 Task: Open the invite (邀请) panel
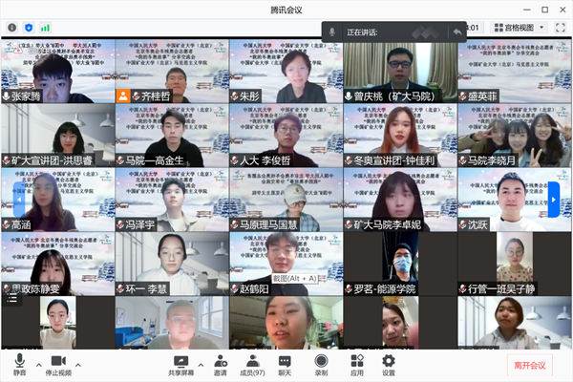click(x=221, y=364)
